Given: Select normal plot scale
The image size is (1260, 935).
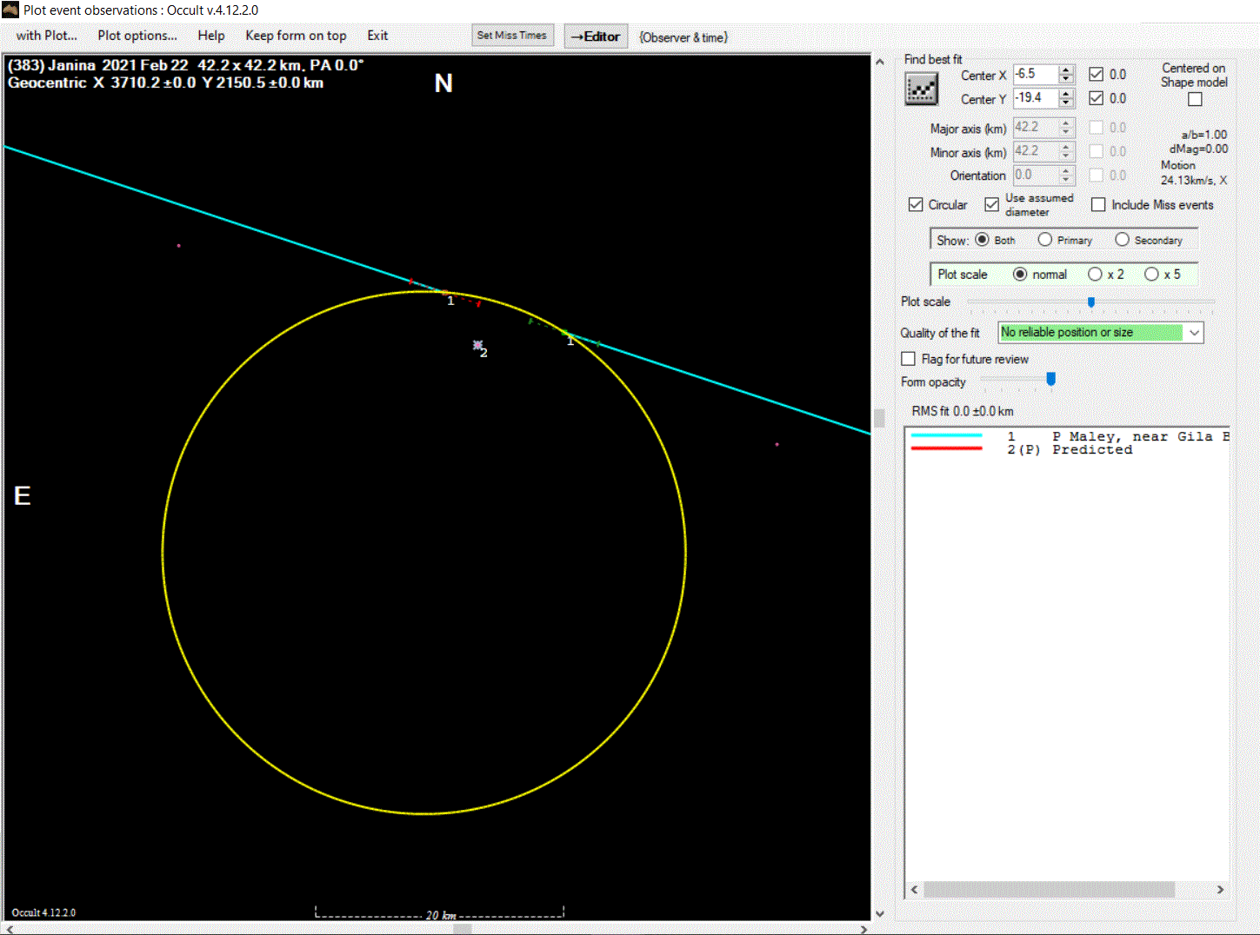Looking at the screenshot, I should tap(1020, 274).
